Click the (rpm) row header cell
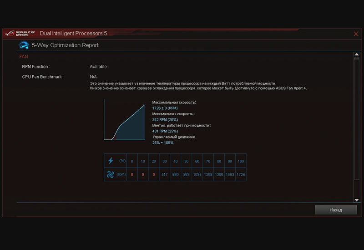 click(116, 174)
